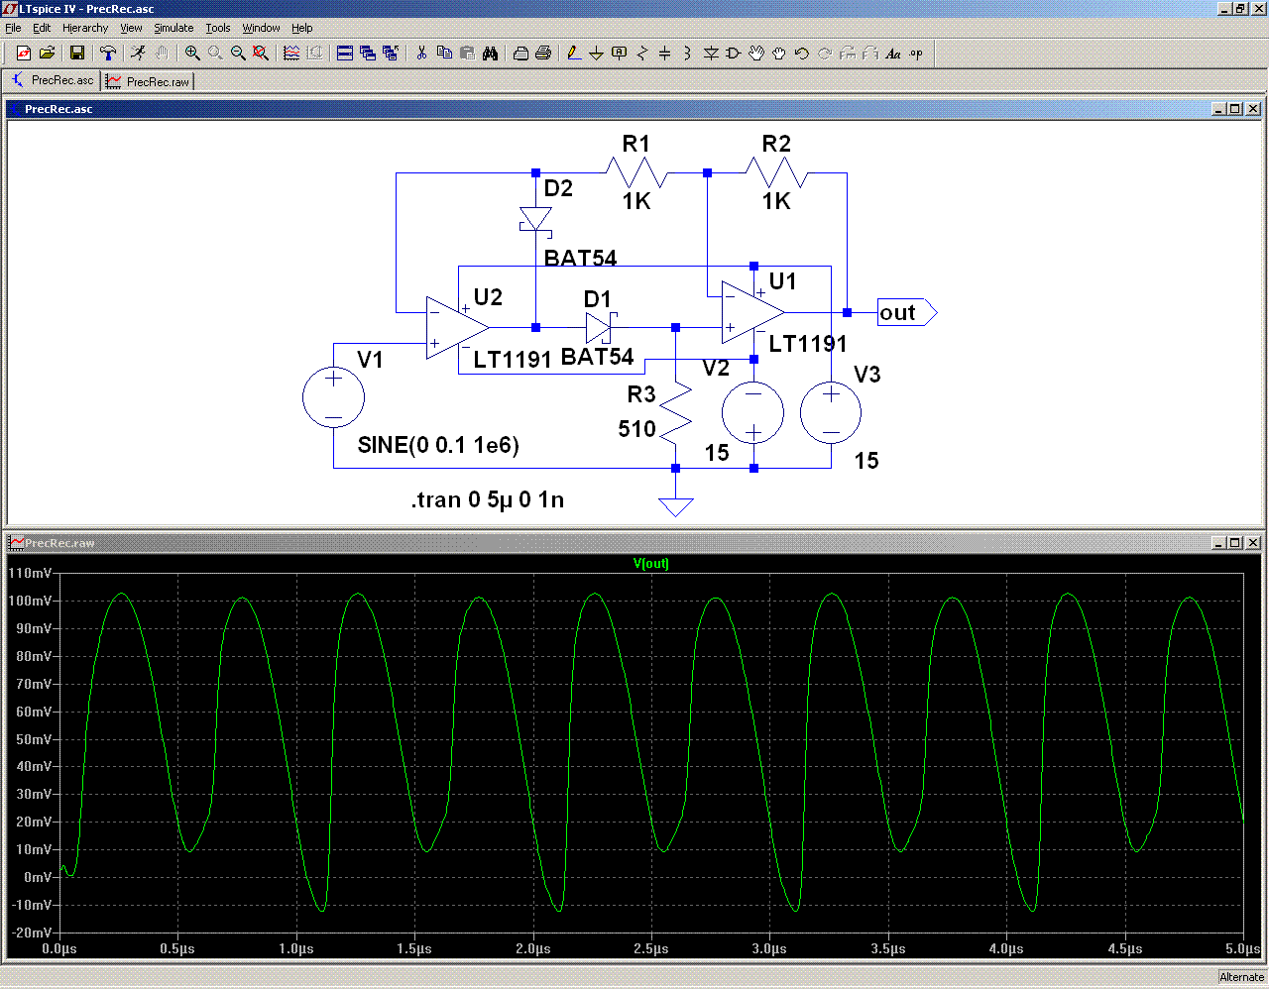1269x989 pixels.
Task: Select the Label Net tool
Action: tap(619, 54)
